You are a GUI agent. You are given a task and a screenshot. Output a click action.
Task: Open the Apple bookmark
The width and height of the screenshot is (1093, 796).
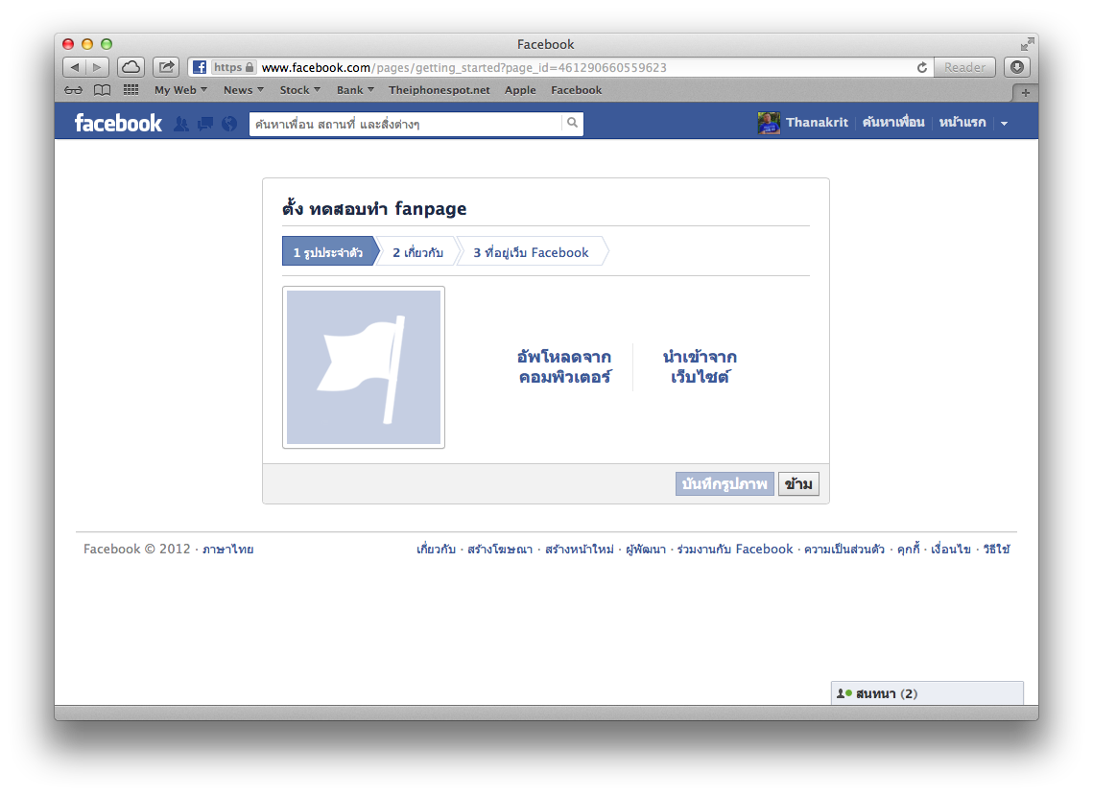520,90
